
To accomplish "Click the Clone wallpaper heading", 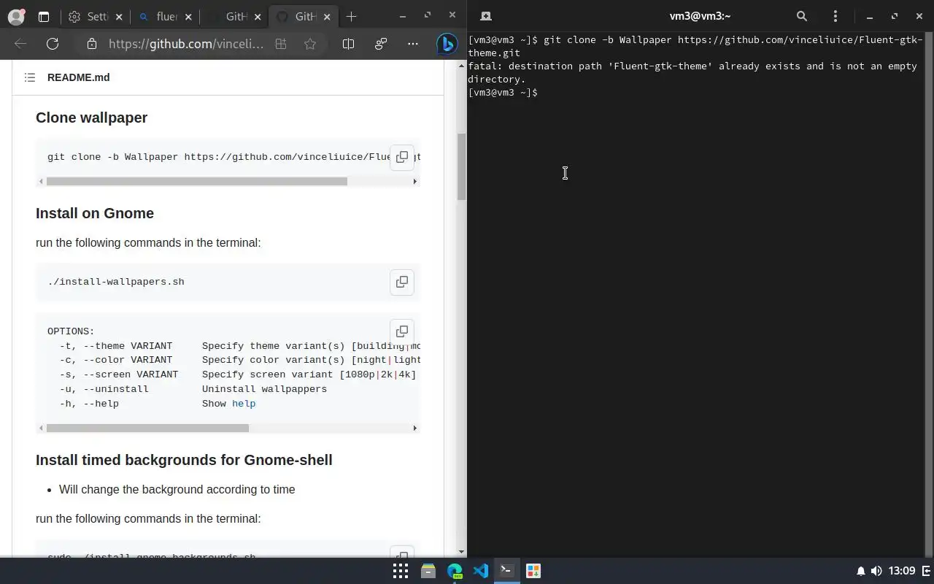I will (91, 118).
